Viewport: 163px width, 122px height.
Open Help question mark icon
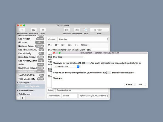86,30
